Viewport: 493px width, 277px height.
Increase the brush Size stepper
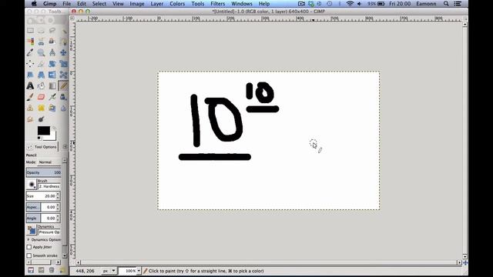point(58,194)
